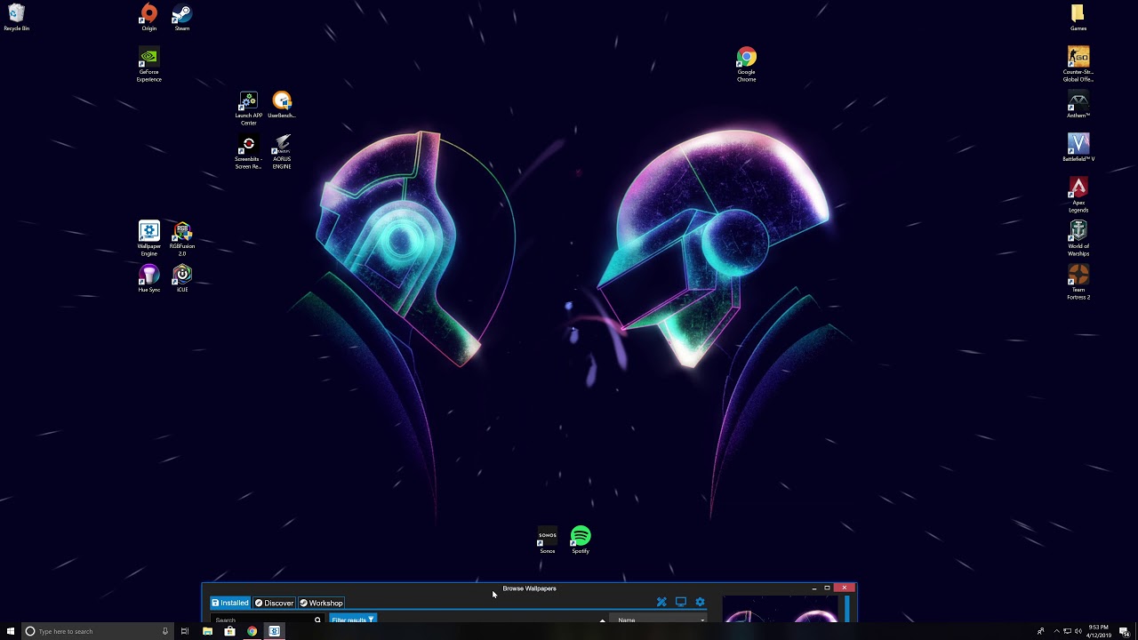
Task: Select the Games folder on the desktop
Action: (x=1078, y=17)
